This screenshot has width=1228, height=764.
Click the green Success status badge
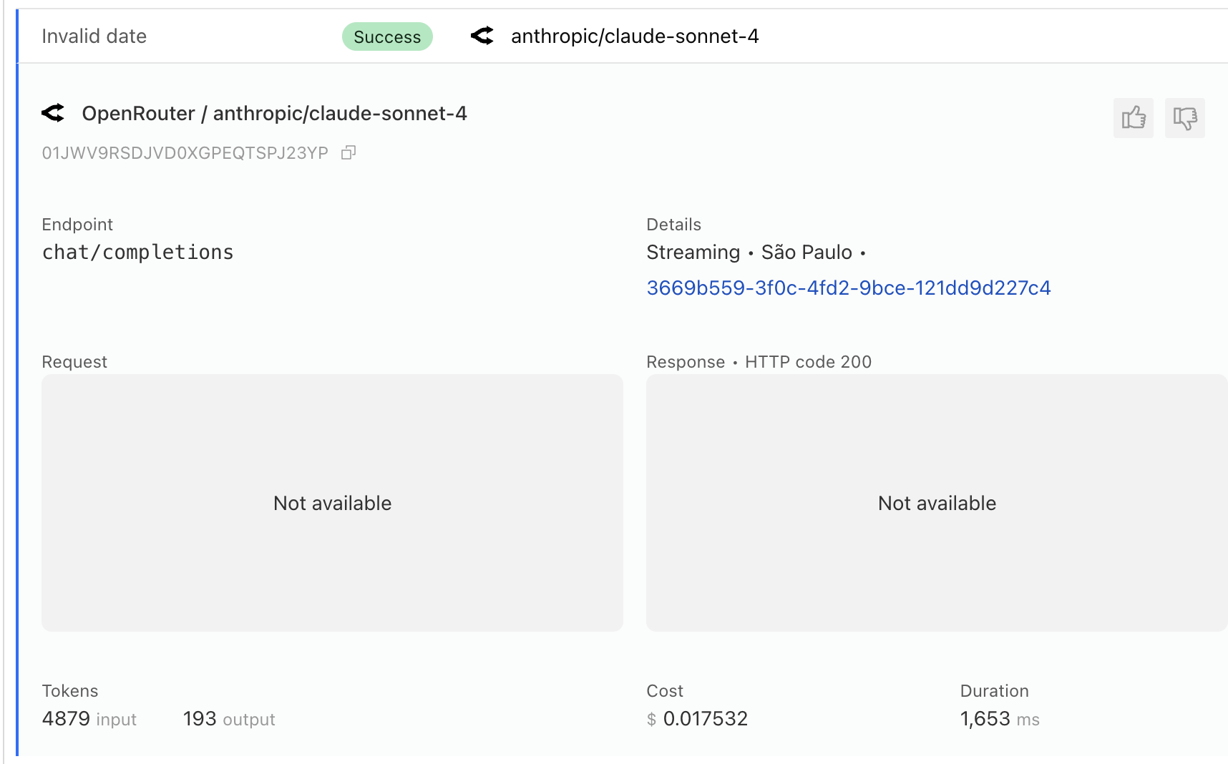(x=387, y=36)
